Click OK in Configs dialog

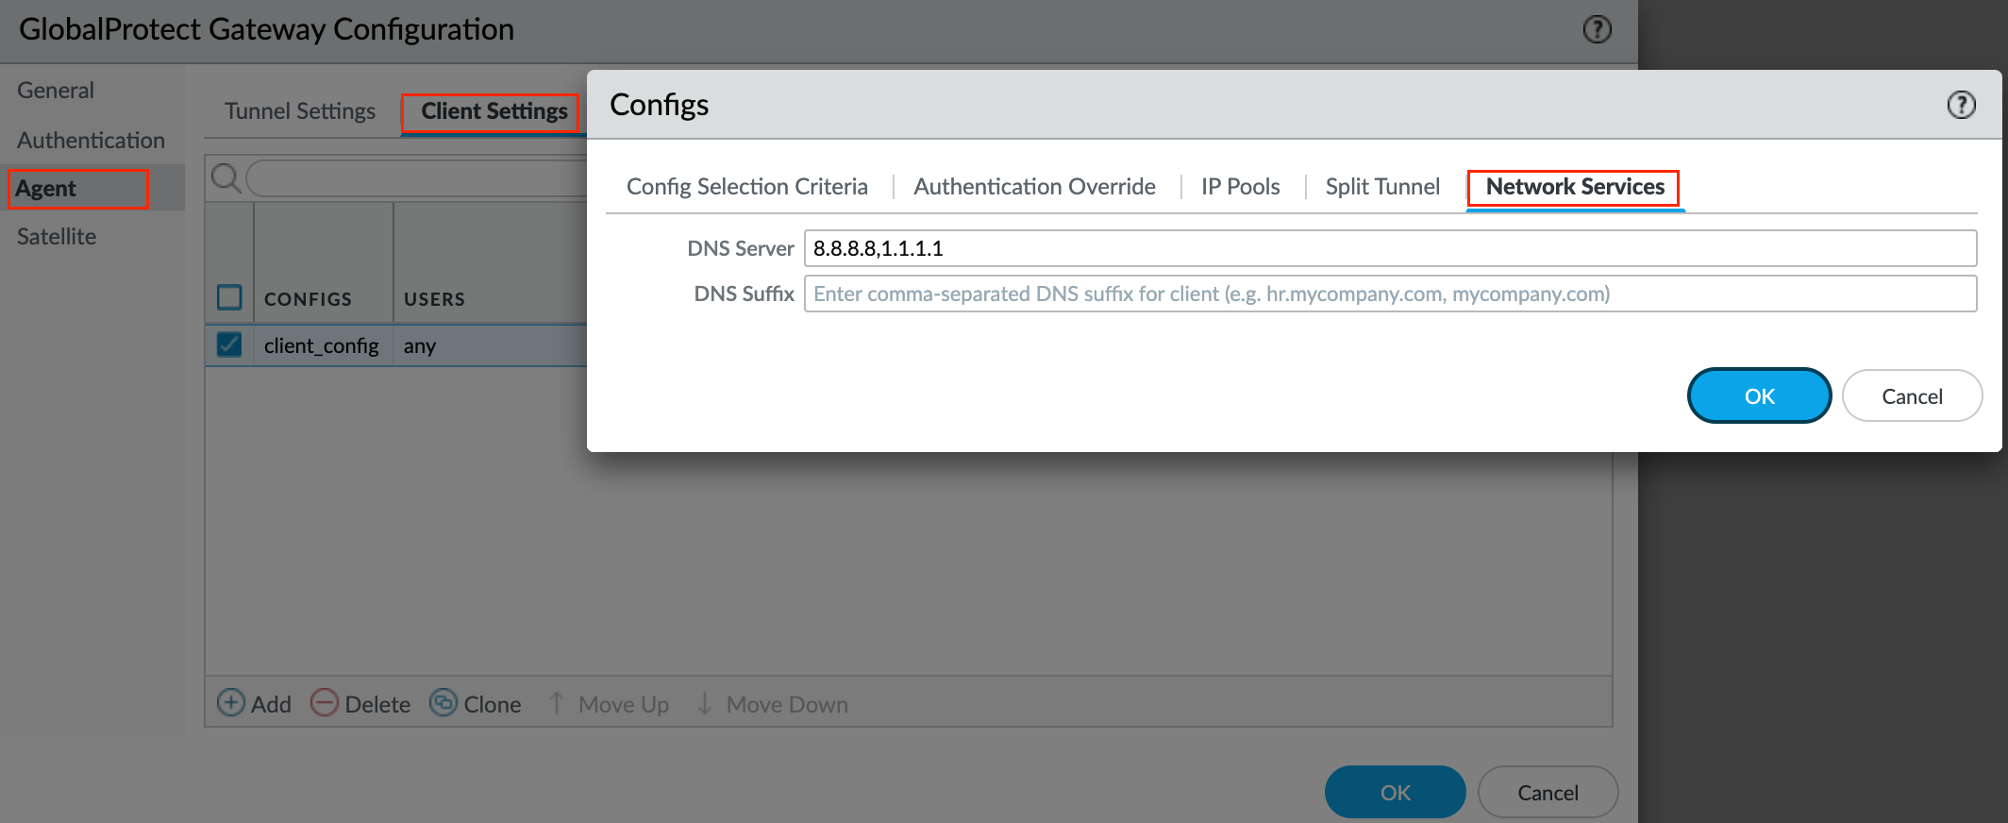[x=1759, y=395]
